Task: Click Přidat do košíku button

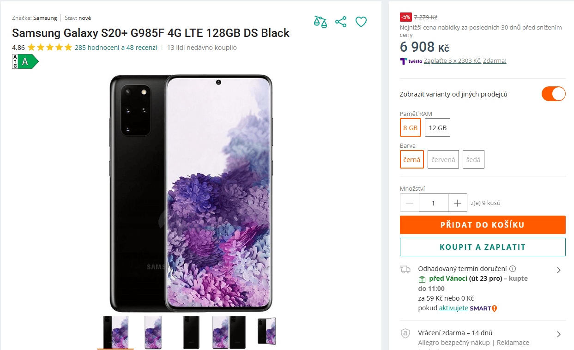Action: coord(483,225)
